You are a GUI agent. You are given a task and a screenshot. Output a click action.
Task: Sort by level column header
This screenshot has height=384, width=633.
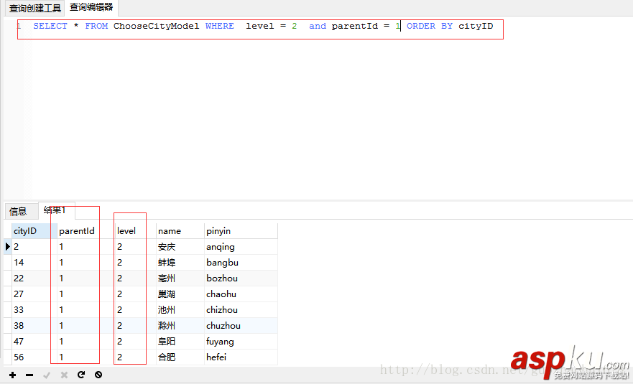pos(135,231)
